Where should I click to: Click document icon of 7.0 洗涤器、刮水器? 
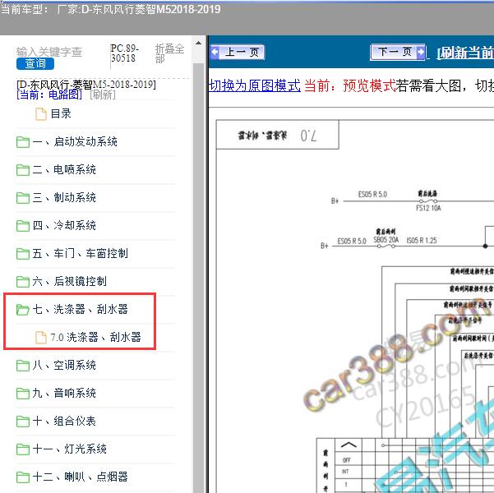coord(41,338)
